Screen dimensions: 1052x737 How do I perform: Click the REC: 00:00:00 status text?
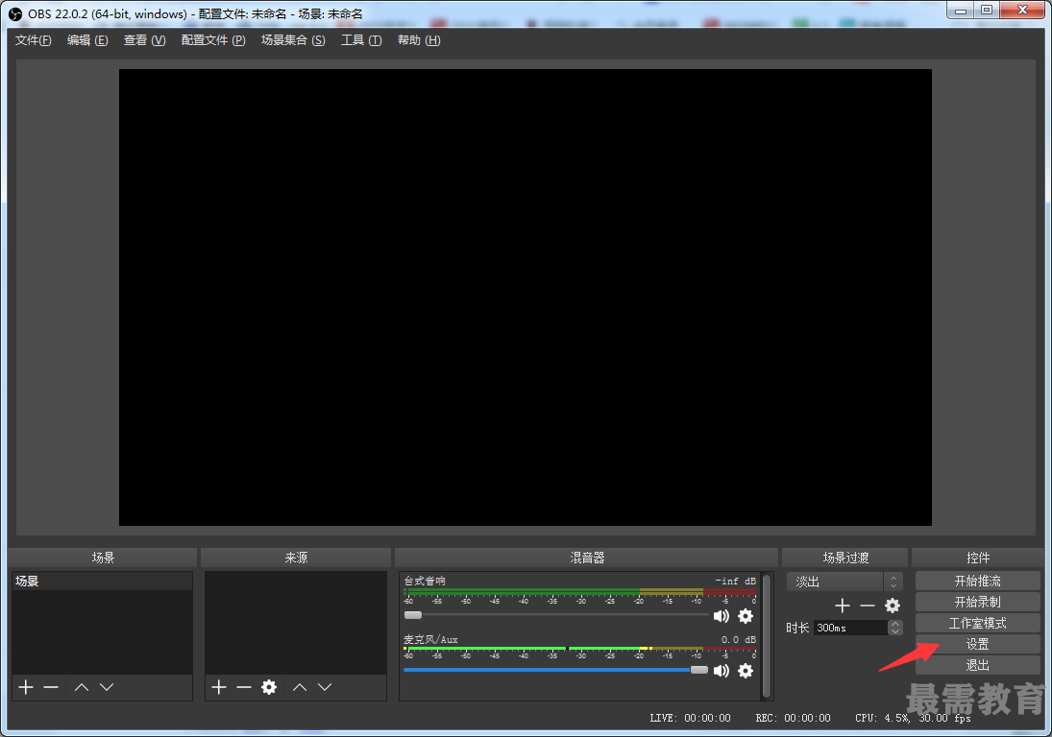click(793, 718)
